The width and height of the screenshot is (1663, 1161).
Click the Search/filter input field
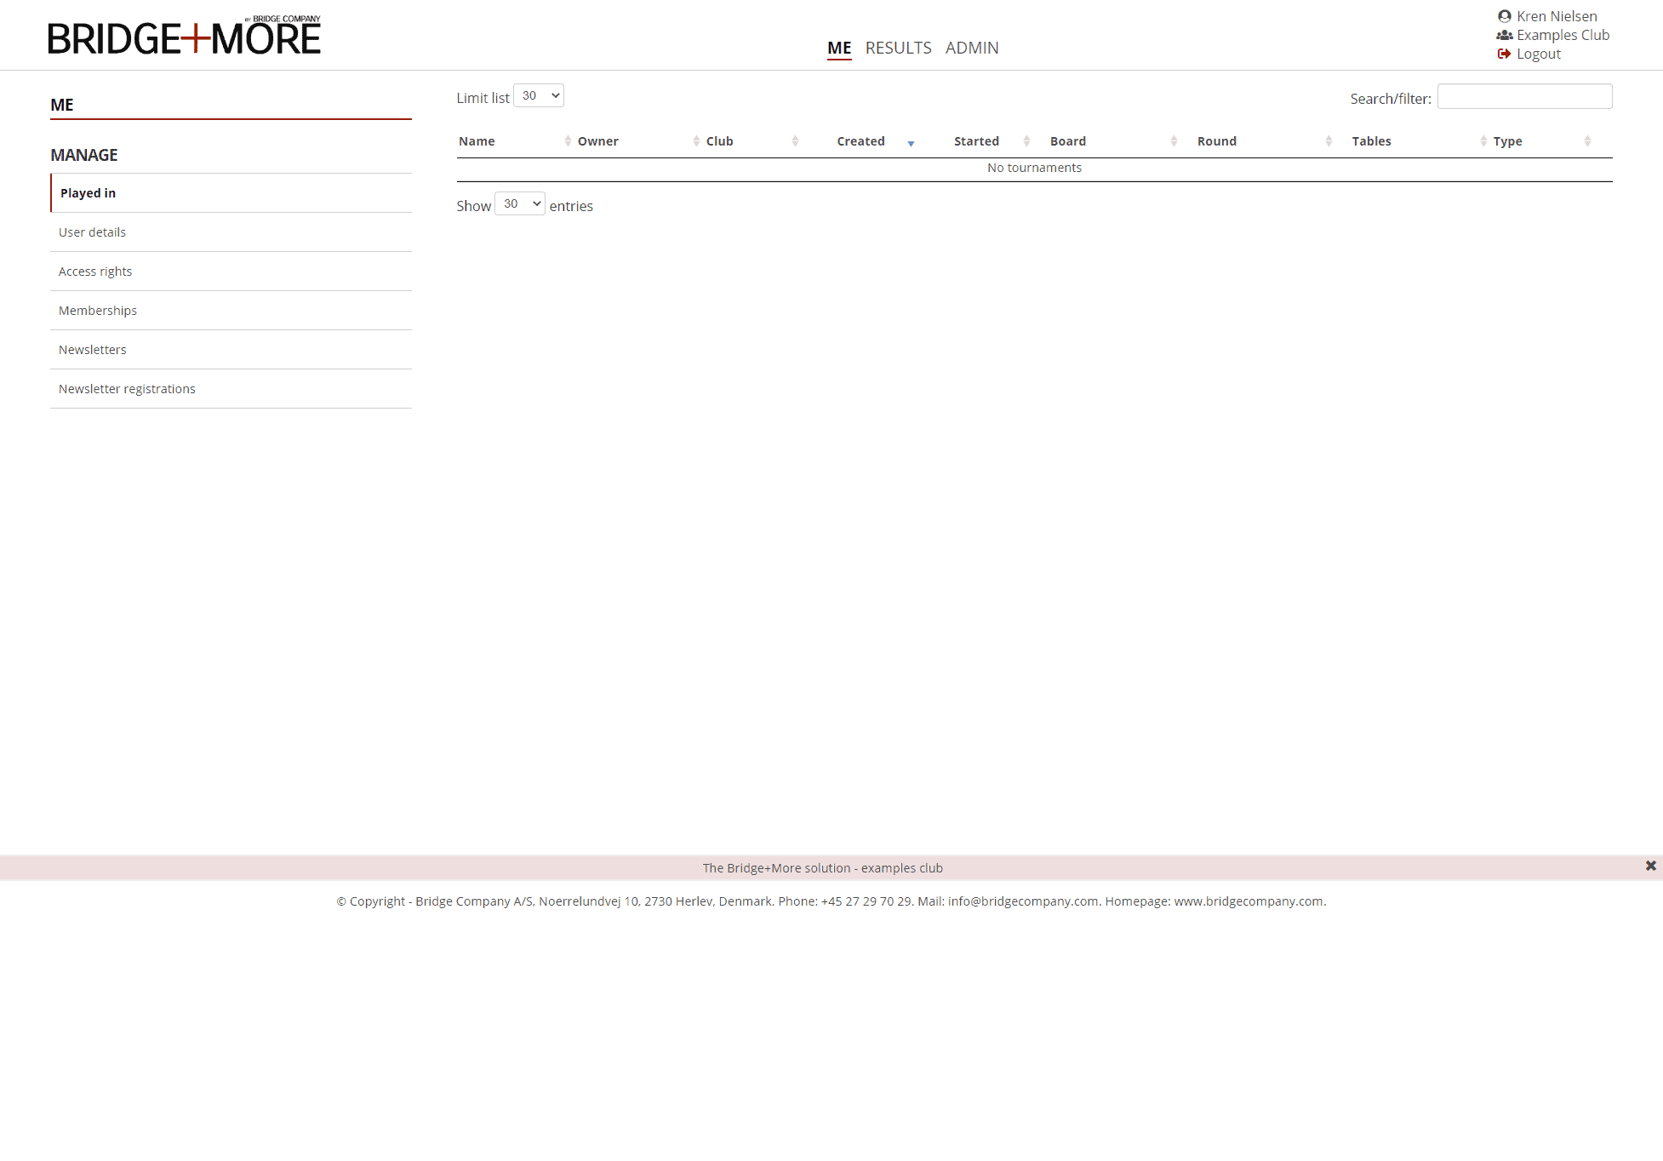[1524, 96]
